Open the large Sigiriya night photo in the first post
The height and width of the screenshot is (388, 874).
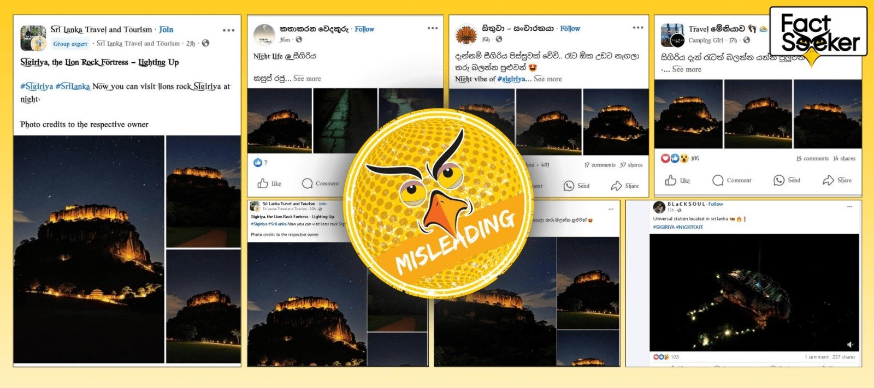89,249
